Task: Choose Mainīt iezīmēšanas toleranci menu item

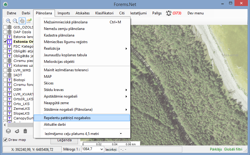Action: (x=82, y=70)
